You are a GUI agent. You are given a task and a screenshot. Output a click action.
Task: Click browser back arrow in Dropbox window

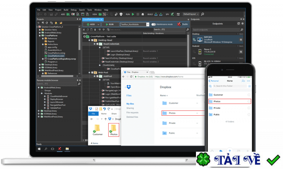[123, 77]
